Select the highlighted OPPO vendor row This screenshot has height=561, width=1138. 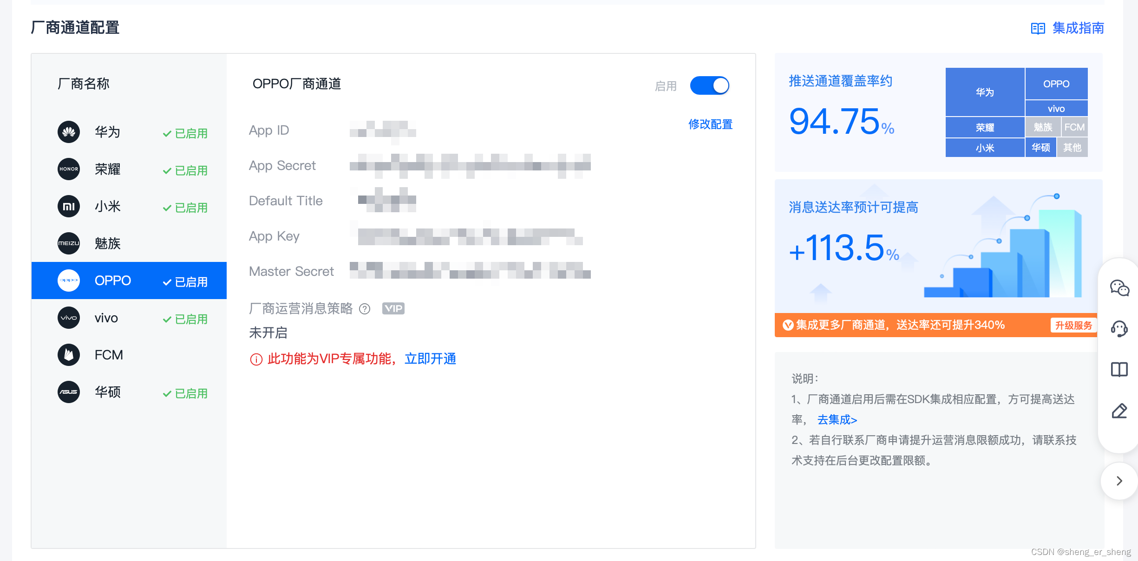129,280
